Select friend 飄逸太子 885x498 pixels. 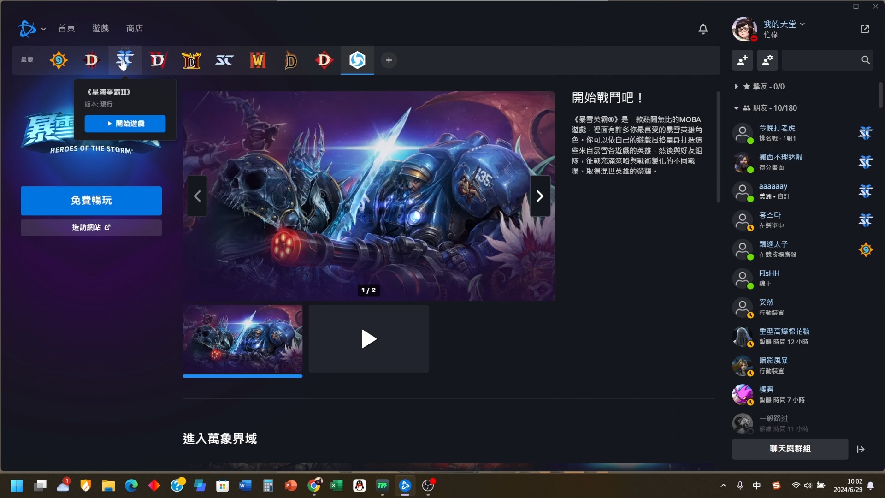(803, 249)
